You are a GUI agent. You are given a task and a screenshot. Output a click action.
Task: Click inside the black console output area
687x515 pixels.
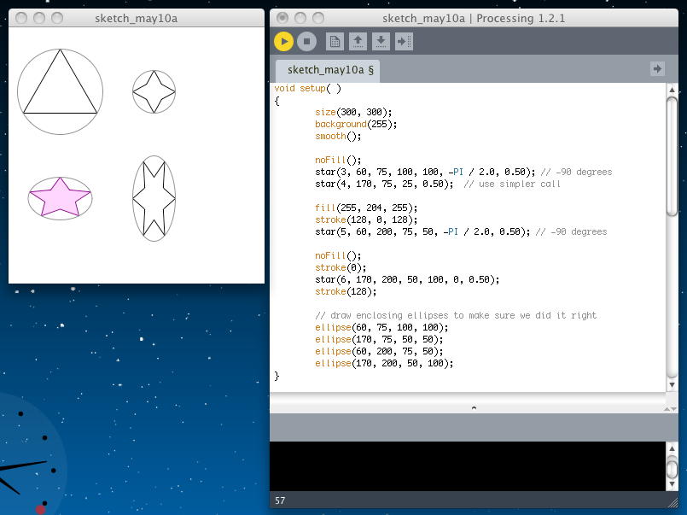click(468, 466)
